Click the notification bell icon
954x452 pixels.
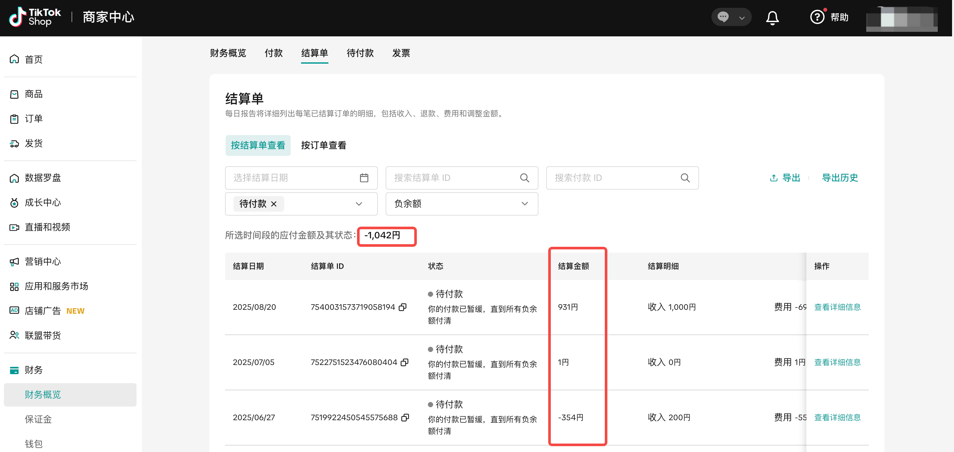pyautogui.click(x=772, y=18)
